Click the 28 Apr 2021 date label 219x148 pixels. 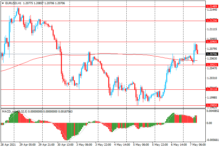coord(8,145)
